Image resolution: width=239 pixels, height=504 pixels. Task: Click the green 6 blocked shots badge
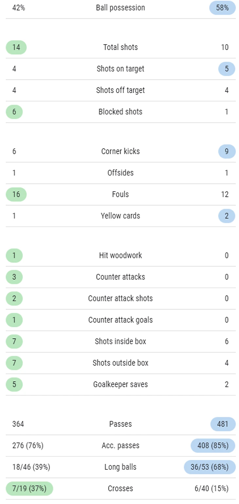[14, 112]
